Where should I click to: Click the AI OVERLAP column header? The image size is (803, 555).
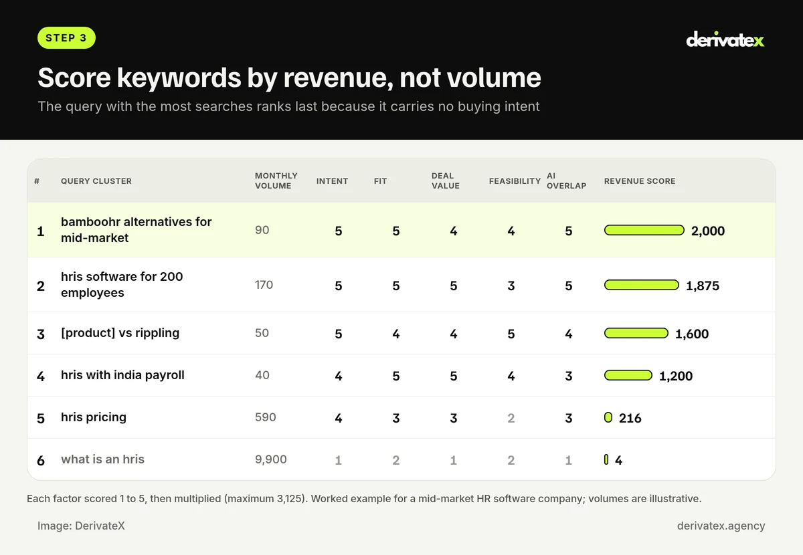pos(566,181)
